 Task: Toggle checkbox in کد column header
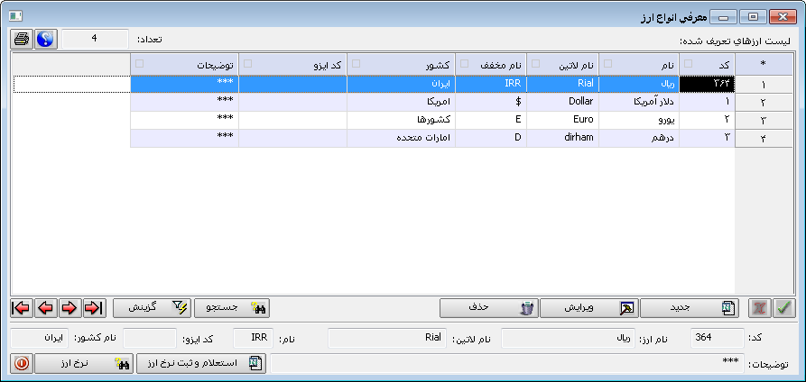[x=689, y=64]
